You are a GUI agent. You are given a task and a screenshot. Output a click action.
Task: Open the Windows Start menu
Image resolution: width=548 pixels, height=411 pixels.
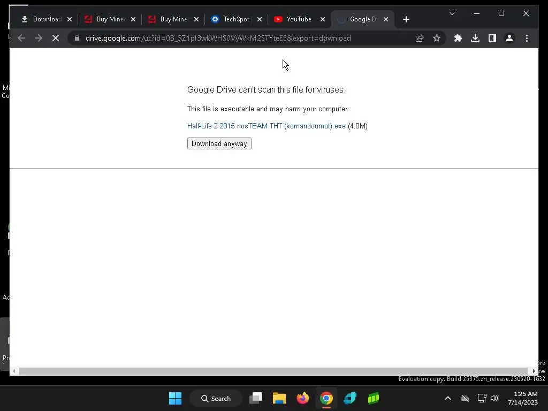(x=175, y=398)
